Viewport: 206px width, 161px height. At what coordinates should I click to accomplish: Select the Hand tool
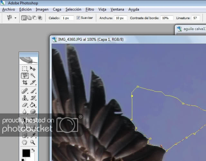(24, 142)
